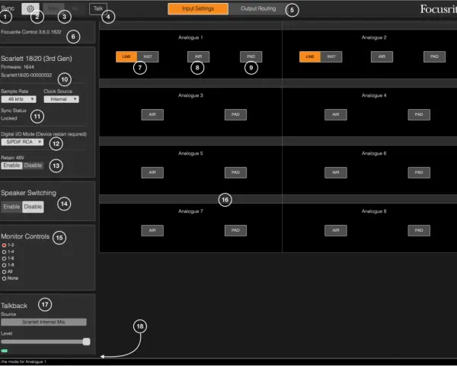Switch to the Input Settings tab
457x366 pixels.
tap(198, 8)
